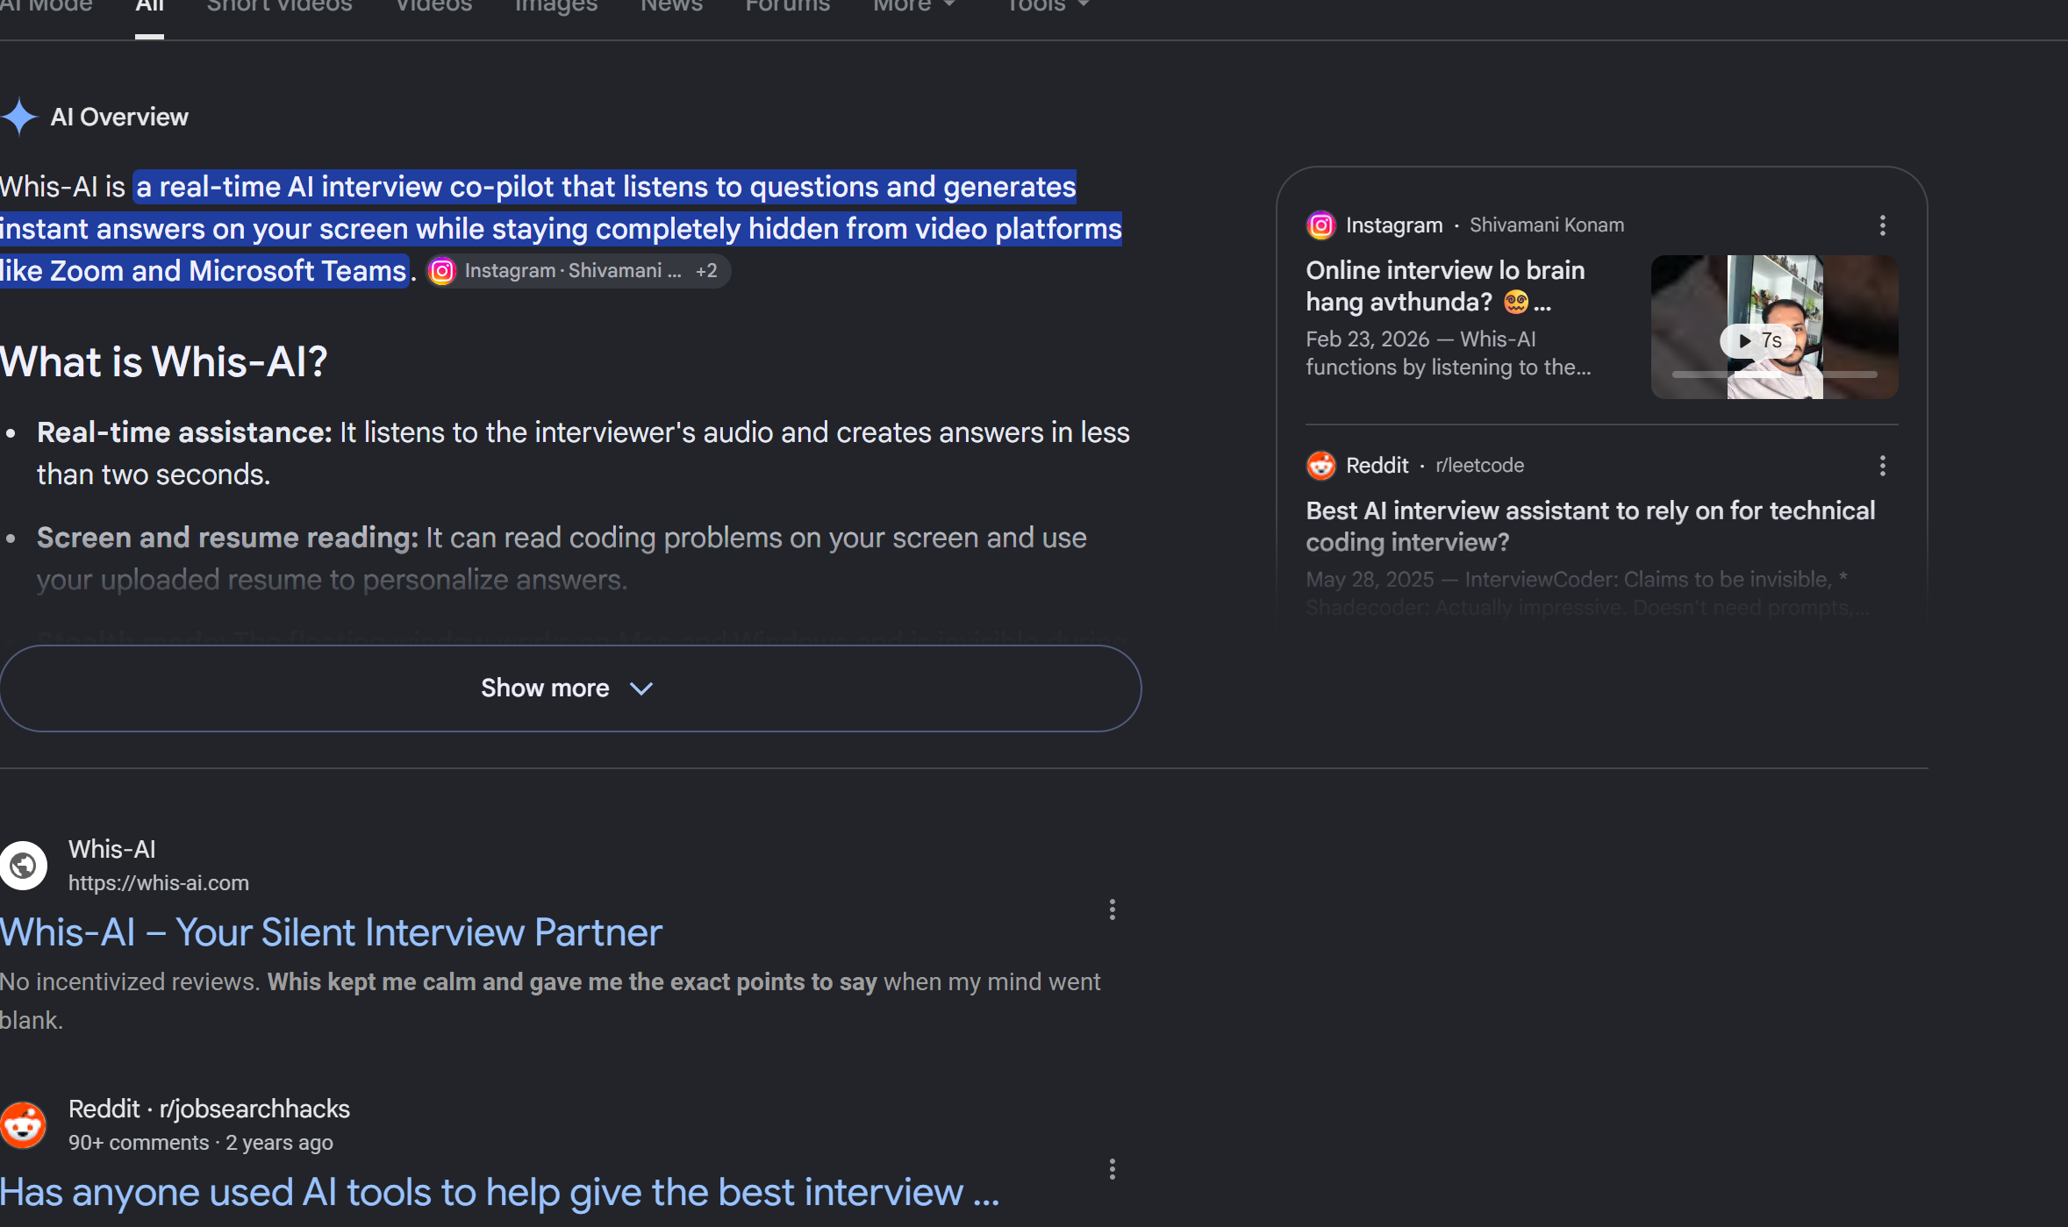Click the 'What is Whis-AI?' heading

click(x=164, y=361)
